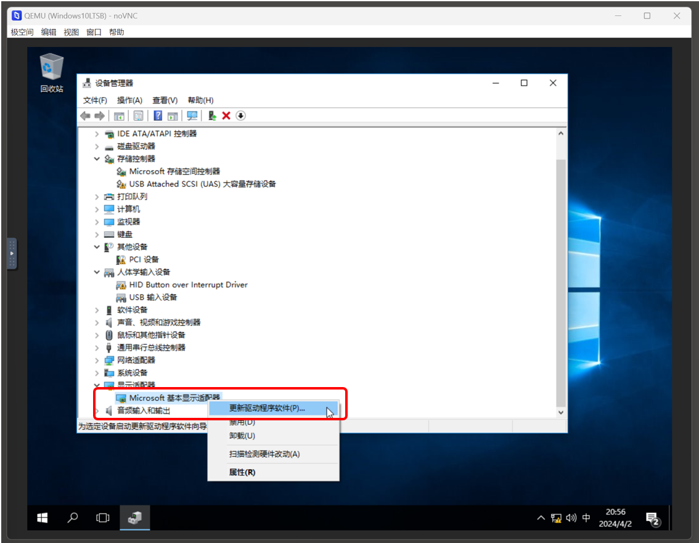This screenshot has width=699, height=543.
Task: Click the volume speaker icon in system tray
Action: [x=571, y=518]
